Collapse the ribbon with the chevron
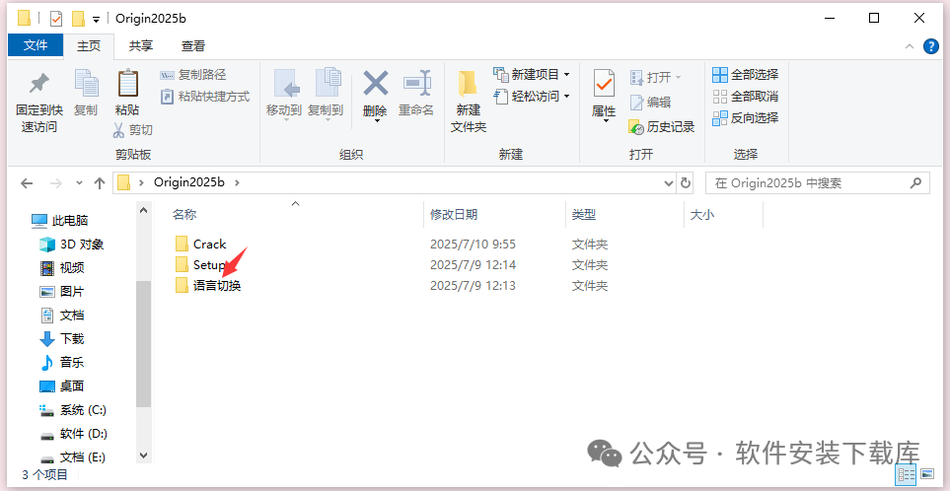The height and width of the screenshot is (491, 950). point(910,46)
